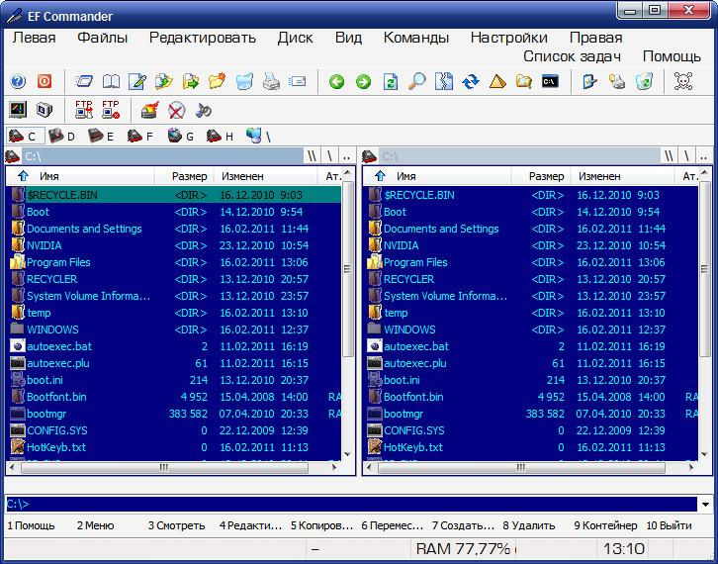This screenshot has height=564, width=718.
Task: Sort right panel by Изменен column
Action: coord(622,176)
